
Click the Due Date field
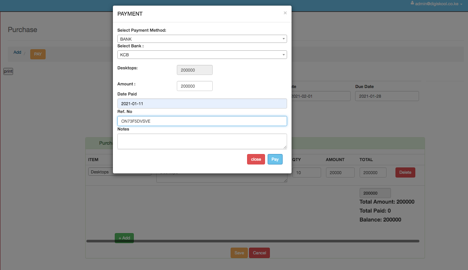pos(387,96)
